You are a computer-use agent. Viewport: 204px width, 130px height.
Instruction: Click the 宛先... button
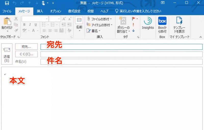pos(26,47)
